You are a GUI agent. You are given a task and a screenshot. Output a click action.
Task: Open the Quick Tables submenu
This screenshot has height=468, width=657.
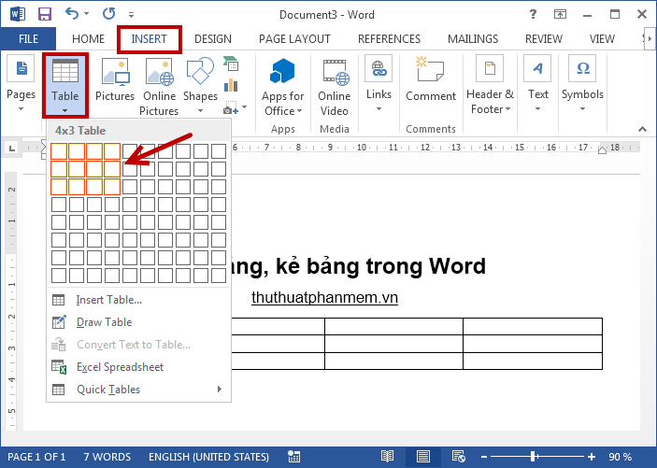point(138,390)
